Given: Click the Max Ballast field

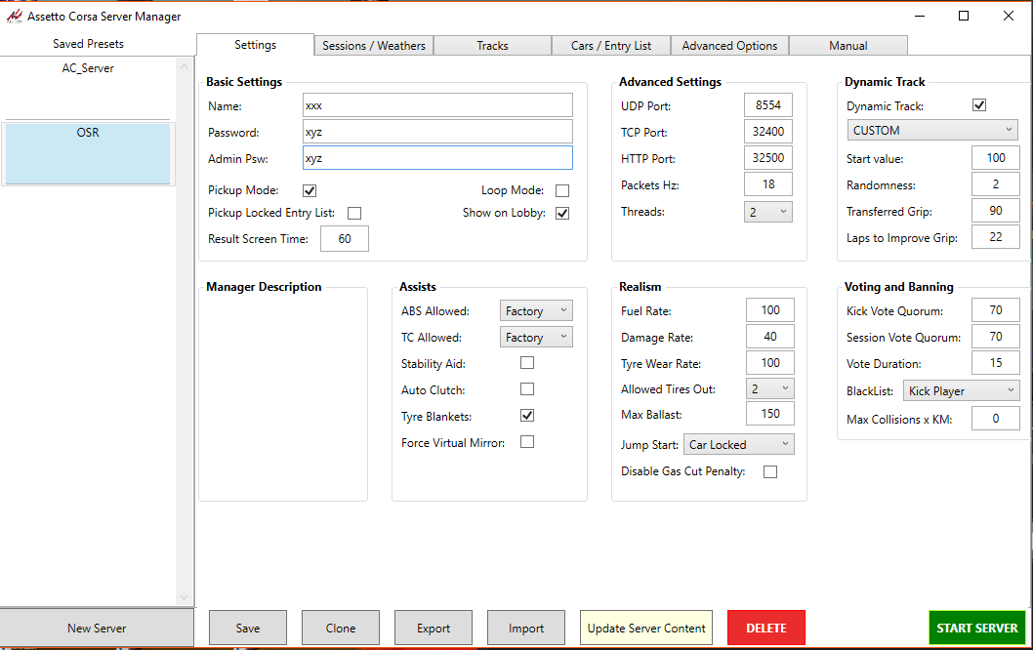Looking at the screenshot, I should (770, 414).
